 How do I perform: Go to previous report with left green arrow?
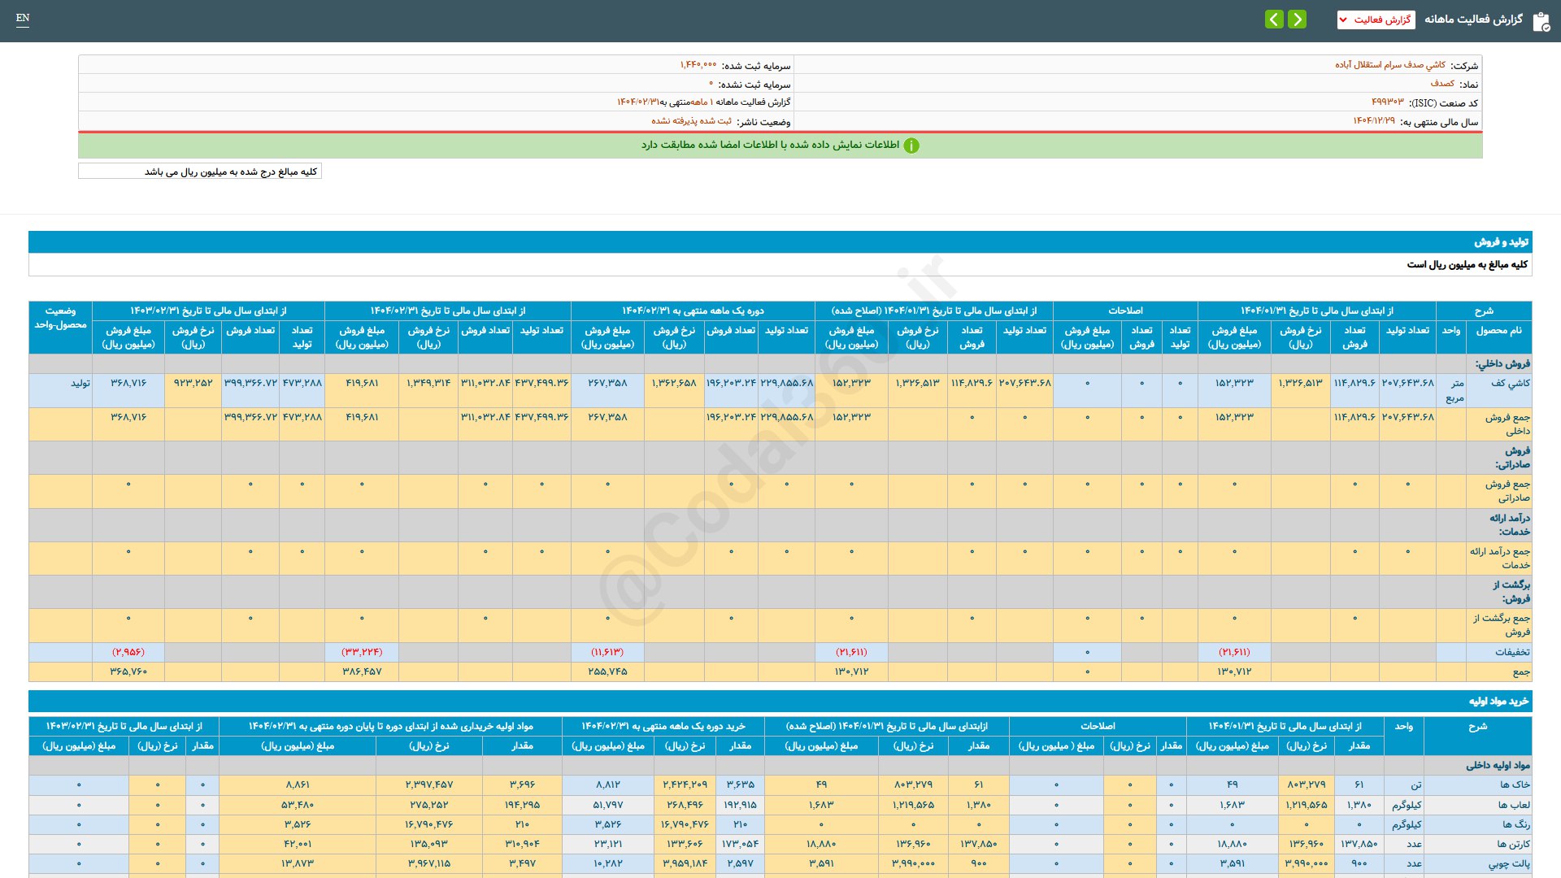tap(1274, 20)
